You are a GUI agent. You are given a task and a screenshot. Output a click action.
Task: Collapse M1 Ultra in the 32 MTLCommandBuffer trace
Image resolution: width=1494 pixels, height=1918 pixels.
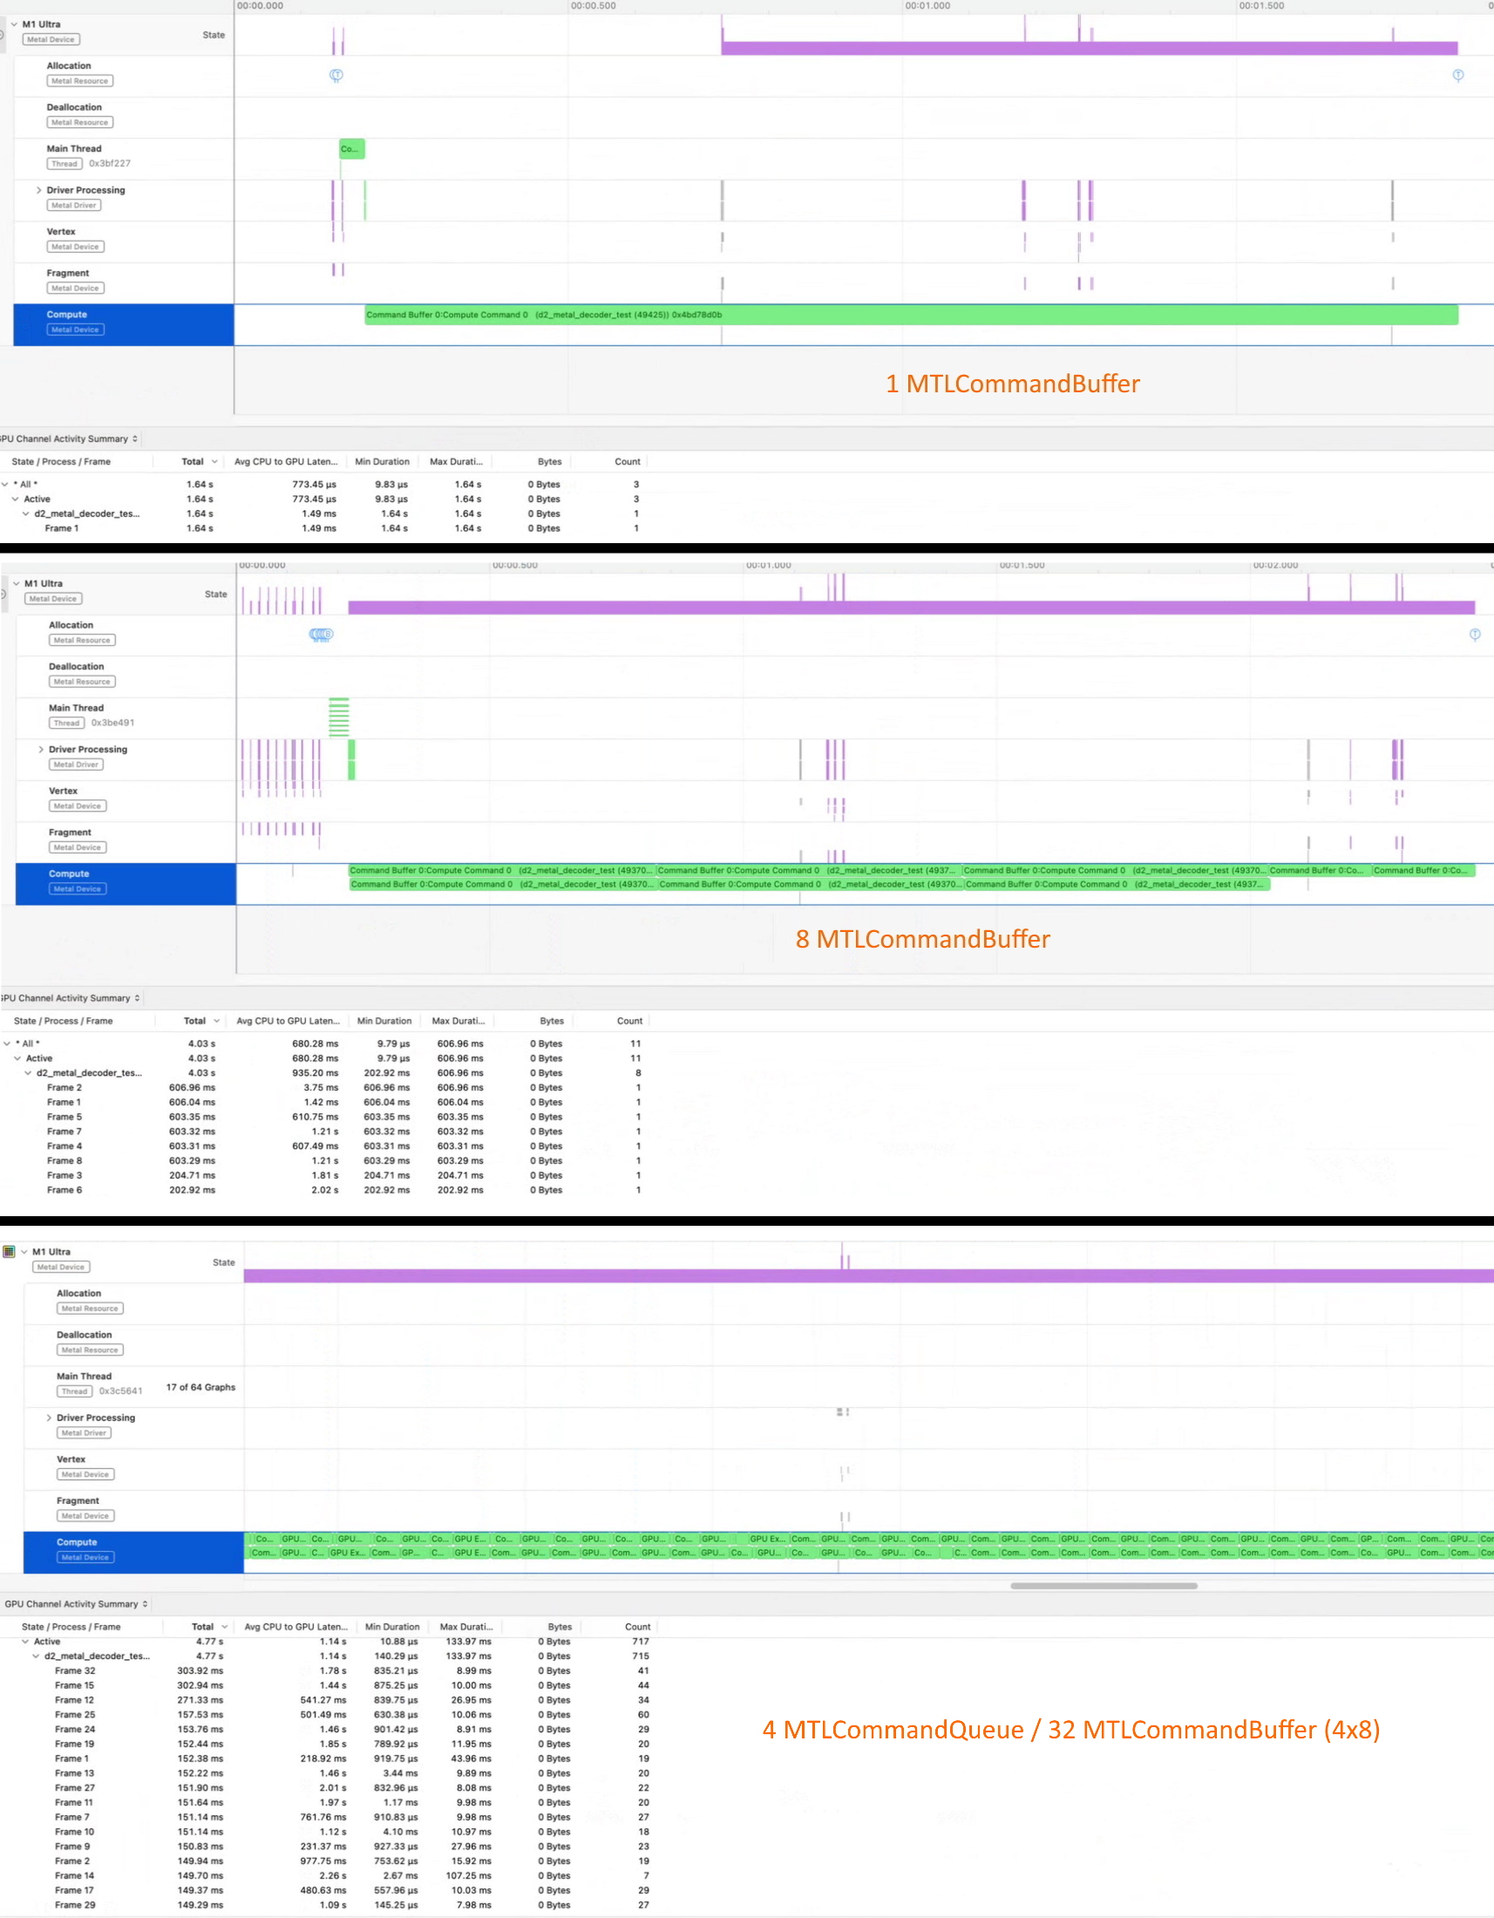tap(24, 1251)
